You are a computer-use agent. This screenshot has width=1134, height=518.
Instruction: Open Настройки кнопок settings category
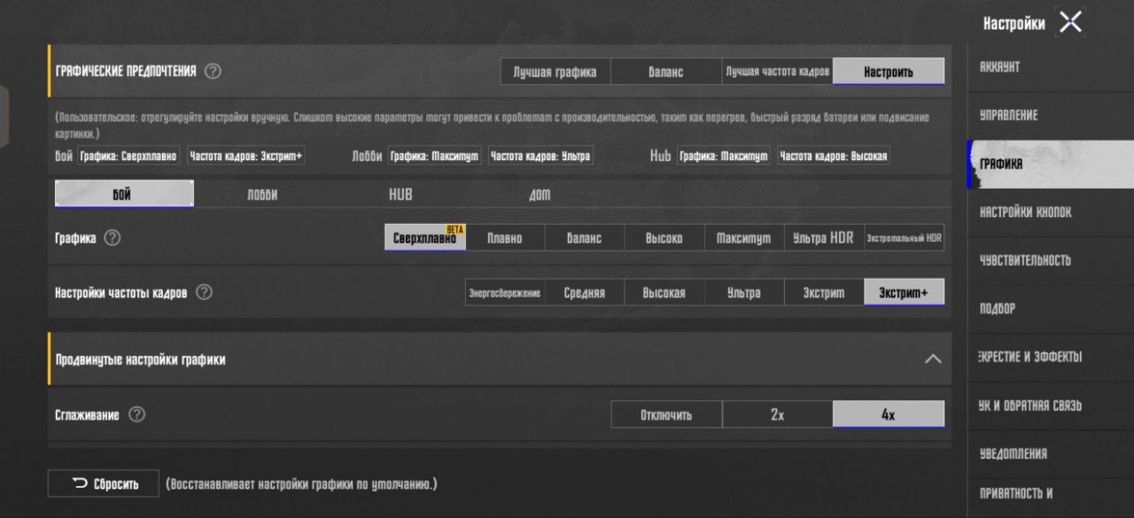(1050, 213)
